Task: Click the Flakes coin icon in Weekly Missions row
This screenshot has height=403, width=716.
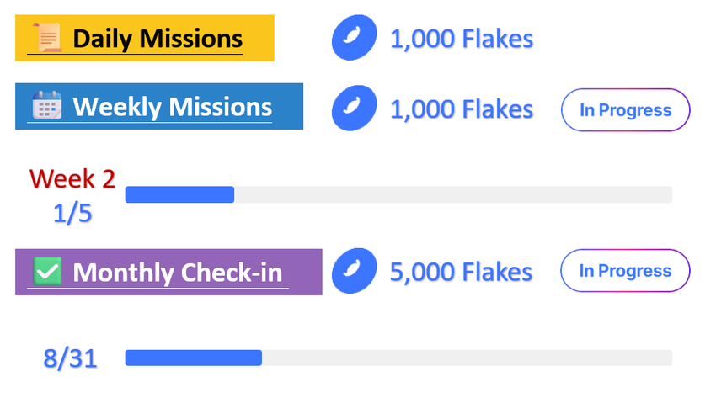Action: click(x=354, y=109)
